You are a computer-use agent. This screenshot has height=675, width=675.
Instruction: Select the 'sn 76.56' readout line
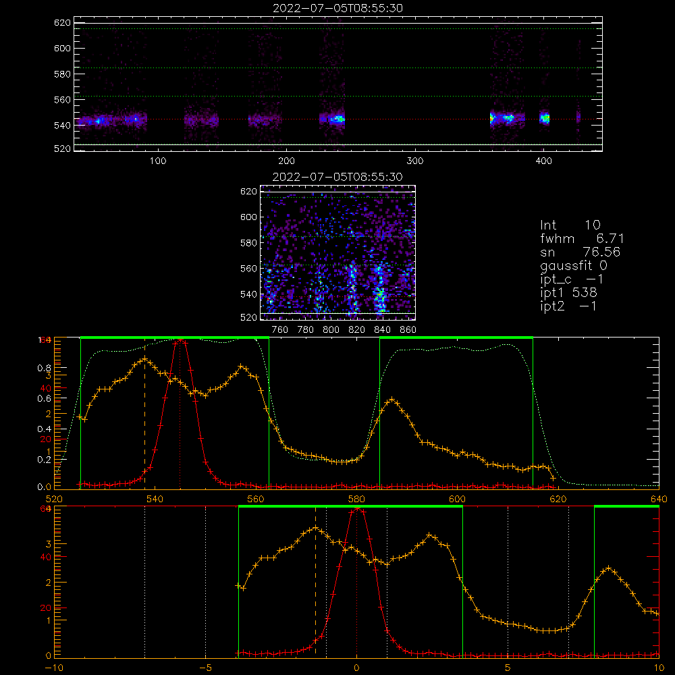pyautogui.click(x=580, y=252)
